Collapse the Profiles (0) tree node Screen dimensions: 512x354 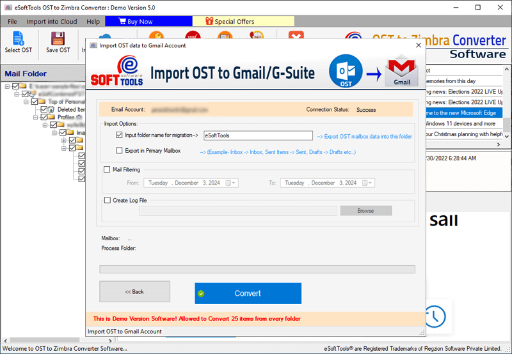click(36, 117)
